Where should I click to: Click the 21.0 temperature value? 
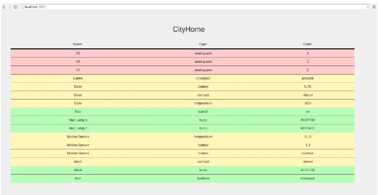[x=308, y=137]
